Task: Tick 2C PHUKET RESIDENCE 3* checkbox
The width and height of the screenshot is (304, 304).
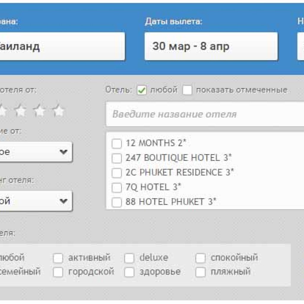Action: coord(117,173)
